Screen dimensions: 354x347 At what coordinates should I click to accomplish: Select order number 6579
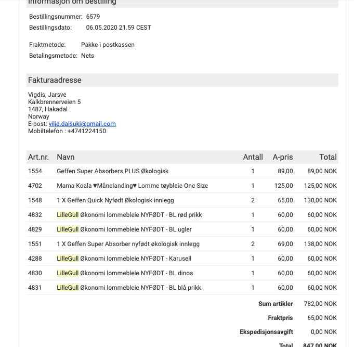pos(93,17)
